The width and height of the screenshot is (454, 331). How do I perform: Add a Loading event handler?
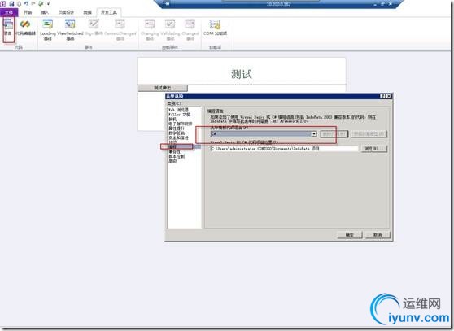[x=47, y=30]
